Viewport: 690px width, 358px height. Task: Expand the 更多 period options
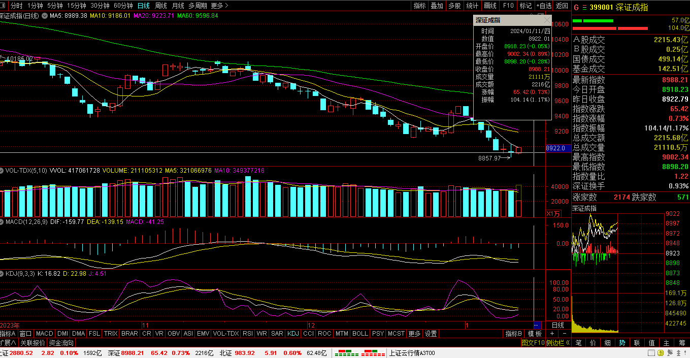tap(219, 6)
